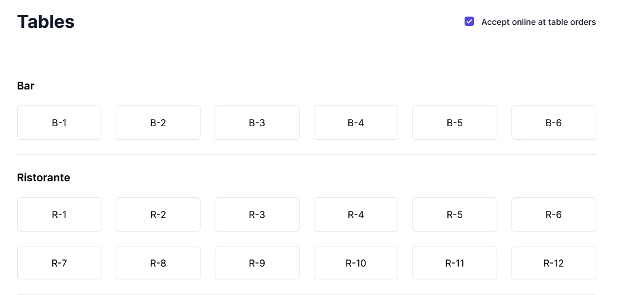This screenshot has width=623, height=295.
Task: Toggle the Accept online at table orders checkbox
Action: pos(469,22)
